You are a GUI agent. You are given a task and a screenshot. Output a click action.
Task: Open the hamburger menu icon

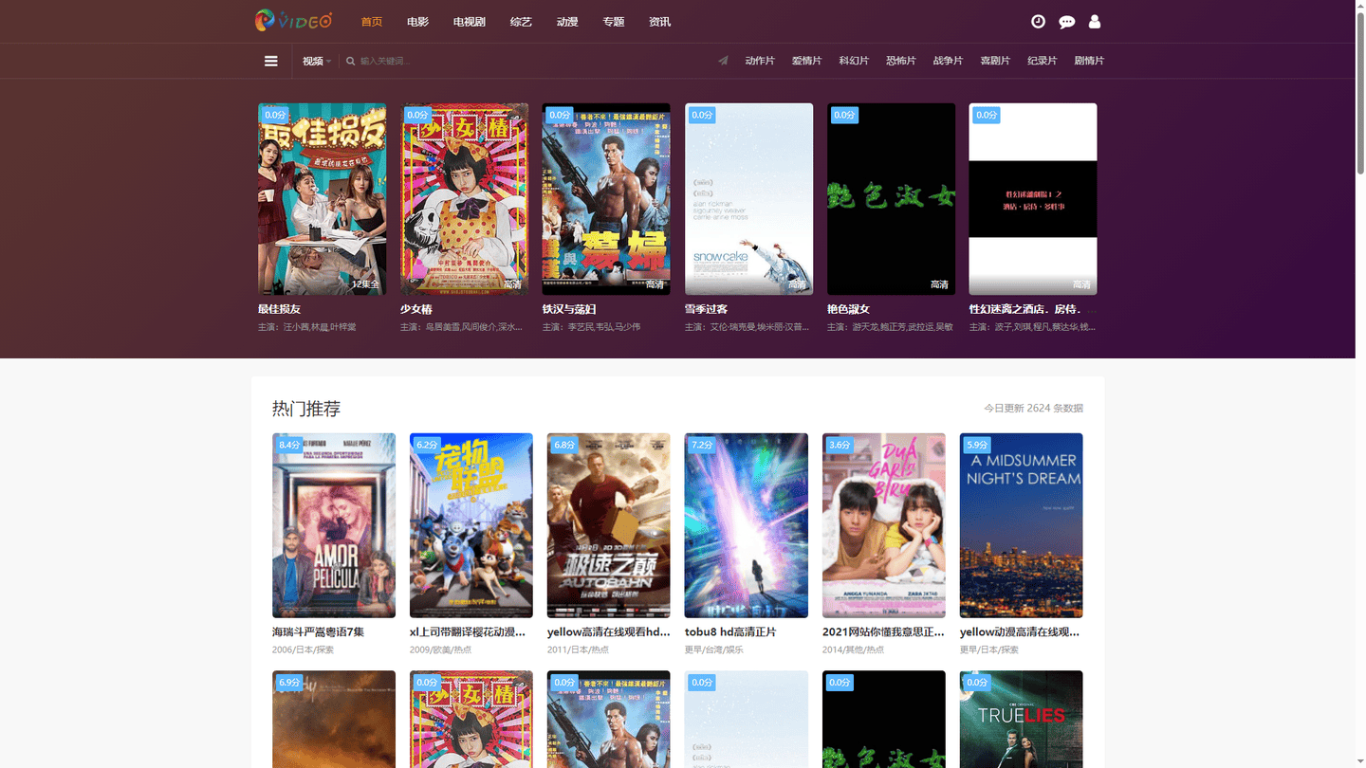coord(271,61)
